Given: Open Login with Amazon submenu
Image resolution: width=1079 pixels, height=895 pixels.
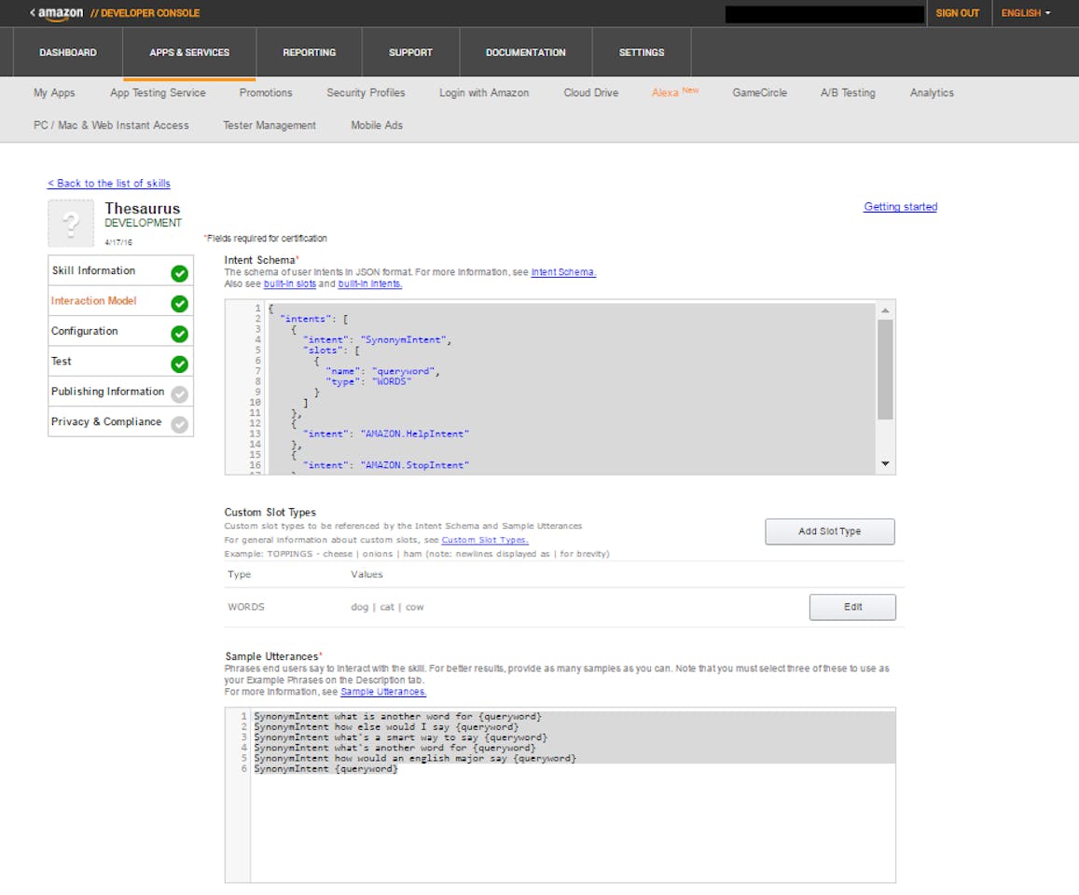Looking at the screenshot, I should [x=484, y=92].
